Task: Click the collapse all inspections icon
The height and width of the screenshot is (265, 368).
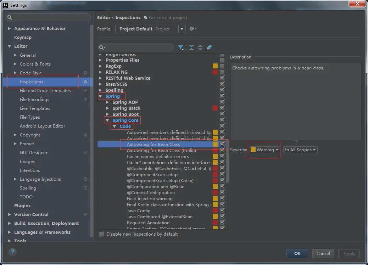Action: [x=200, y=47]
